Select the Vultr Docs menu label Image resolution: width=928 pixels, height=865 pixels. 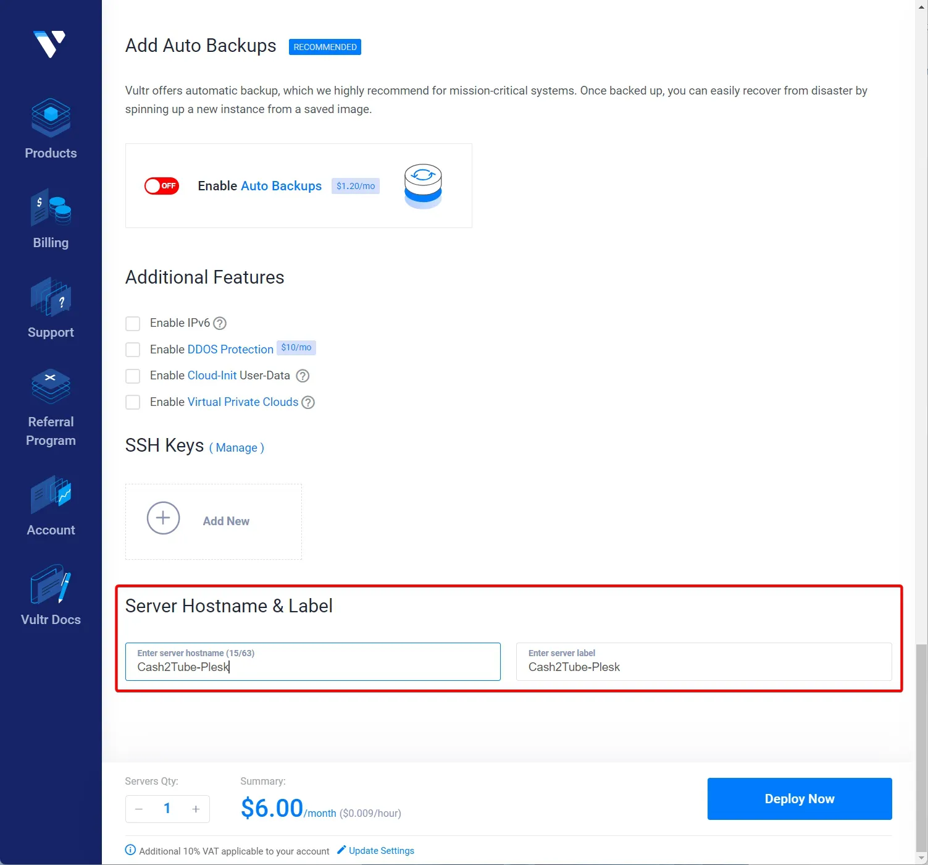tap(51, 620)
